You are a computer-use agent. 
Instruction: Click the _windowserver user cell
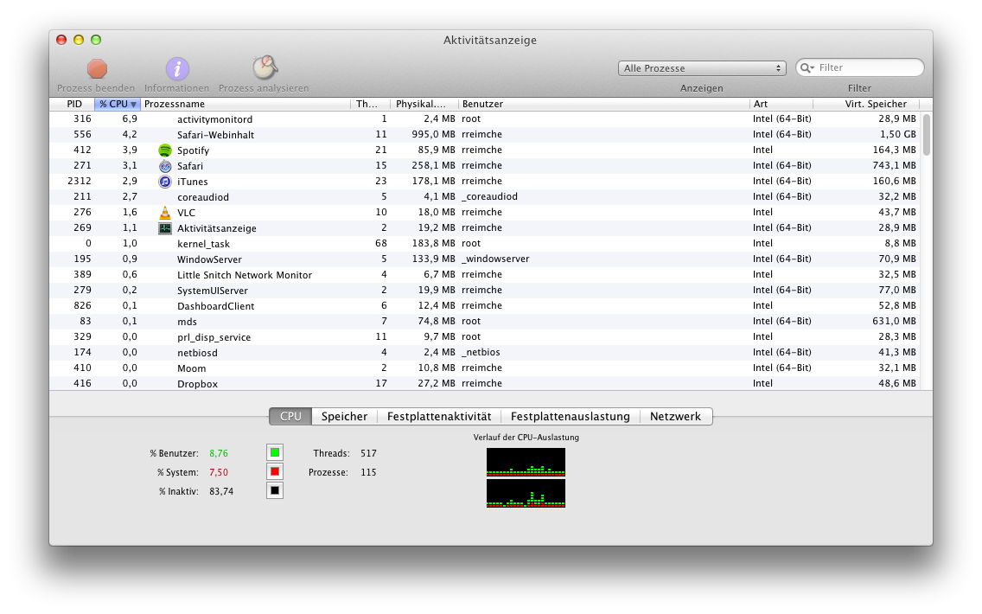coord(495,259)
